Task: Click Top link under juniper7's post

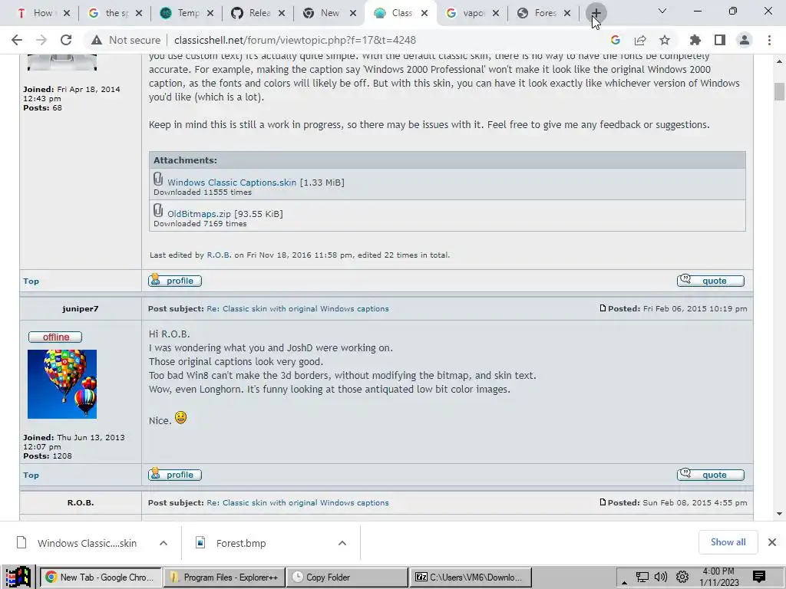Action: tap(31, 475)
